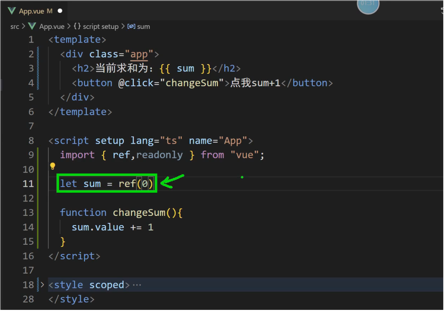444x311 pixels.
Task: Click line number 18 in the gutter
Action: coord(28,285)
